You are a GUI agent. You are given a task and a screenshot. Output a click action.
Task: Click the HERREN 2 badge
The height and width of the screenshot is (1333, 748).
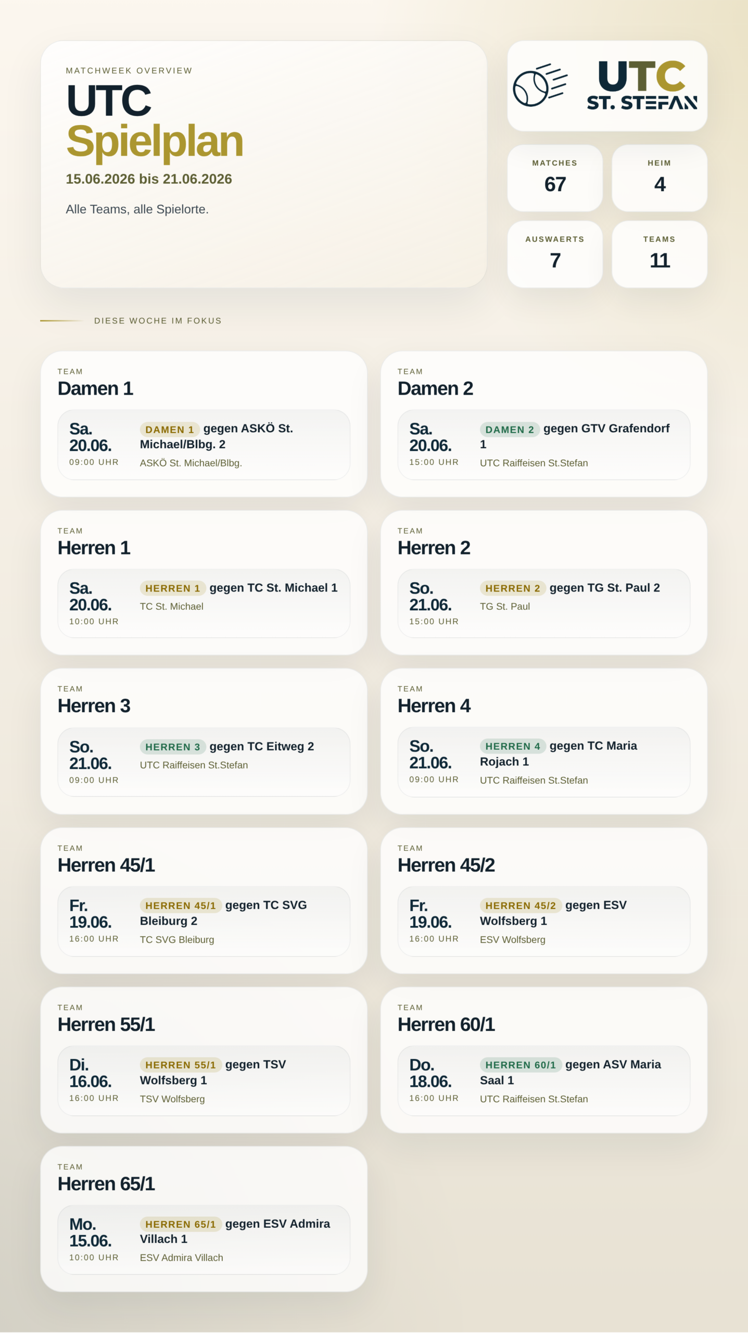[x=513, y=588]
